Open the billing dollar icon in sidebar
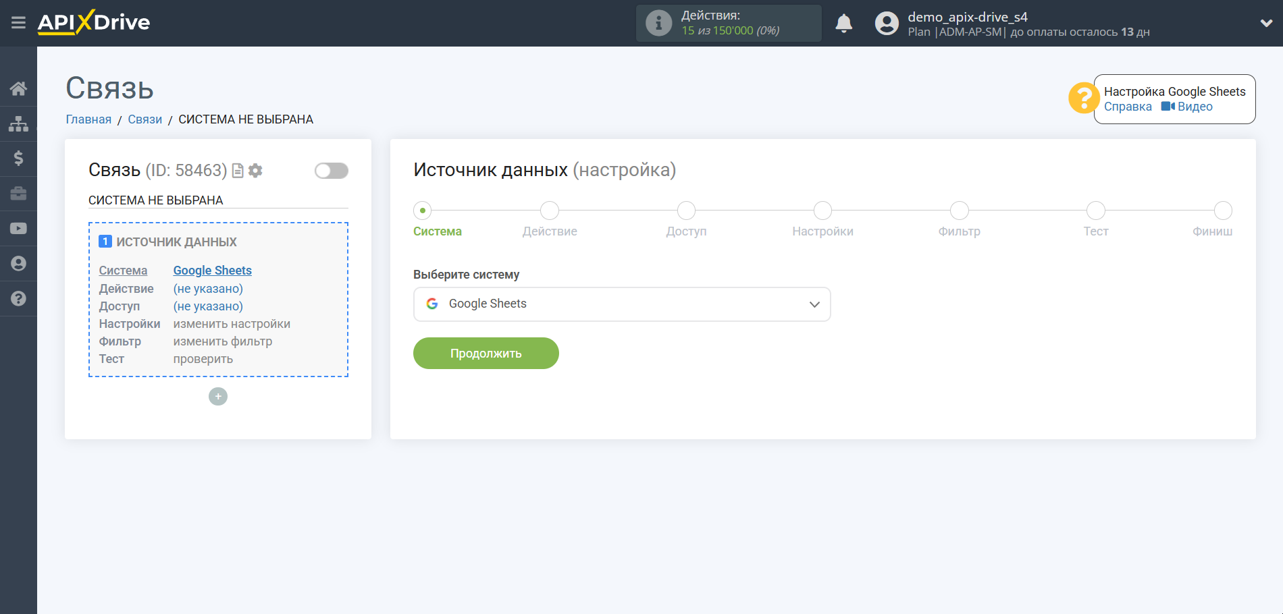Image resolution: width=1283 pixels, height=614 pixels. pyautogui.click(x=18, y=159)
